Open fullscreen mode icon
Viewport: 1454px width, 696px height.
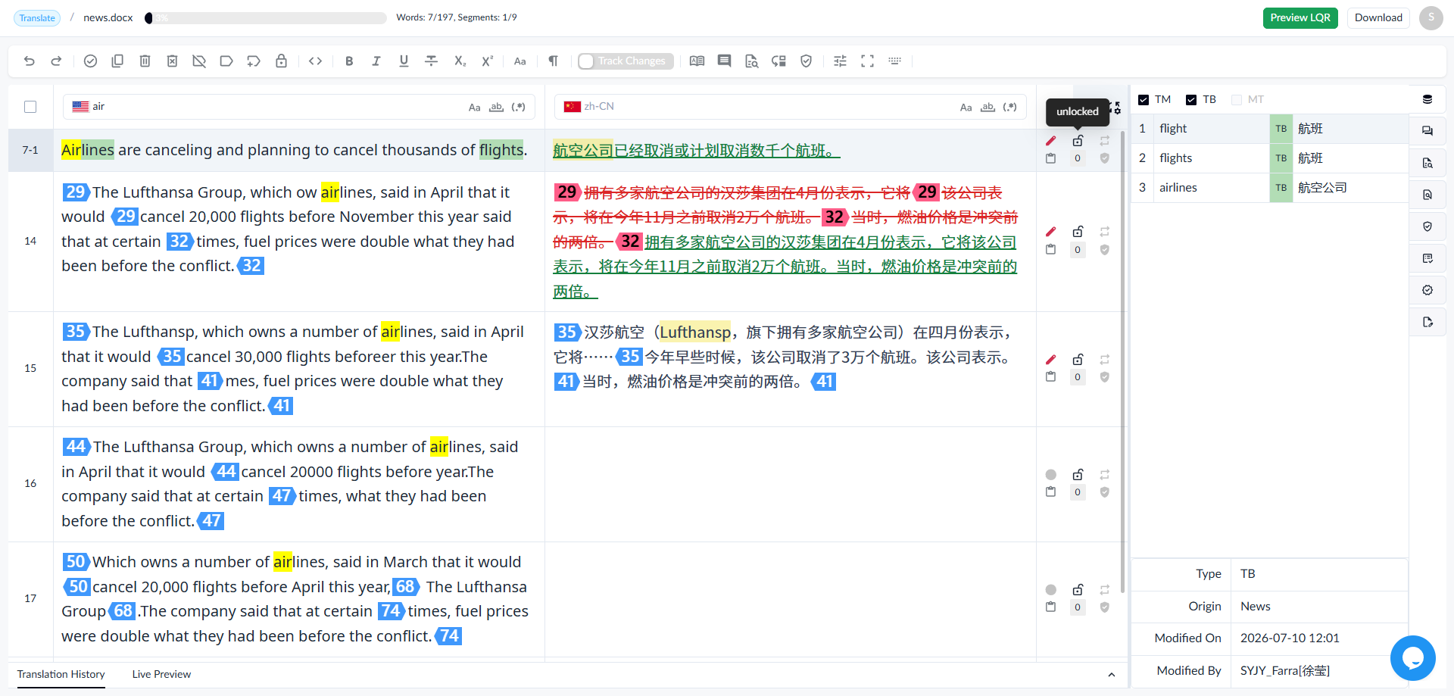[867, 61]
